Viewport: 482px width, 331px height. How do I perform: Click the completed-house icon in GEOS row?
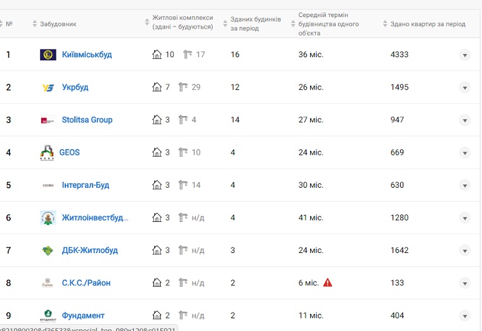157,152
